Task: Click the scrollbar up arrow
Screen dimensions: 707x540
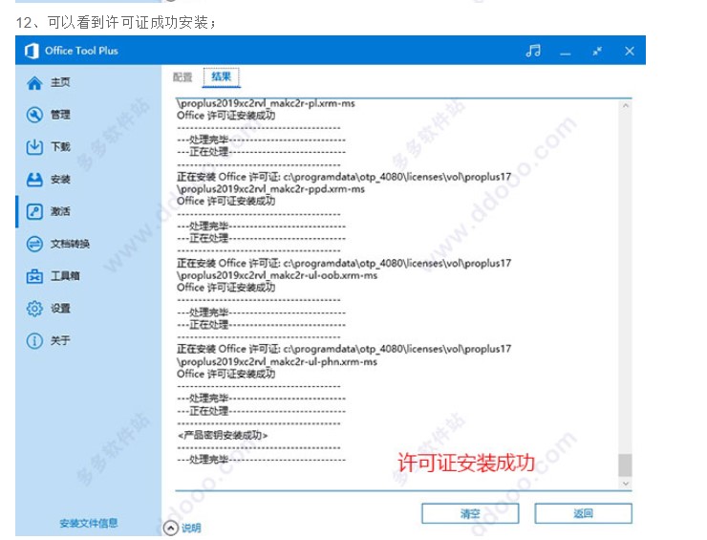Action: [626, 105]
